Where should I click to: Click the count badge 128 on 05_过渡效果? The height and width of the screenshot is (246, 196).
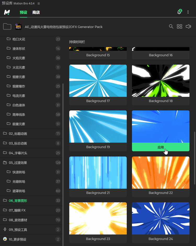coord(58,163)
